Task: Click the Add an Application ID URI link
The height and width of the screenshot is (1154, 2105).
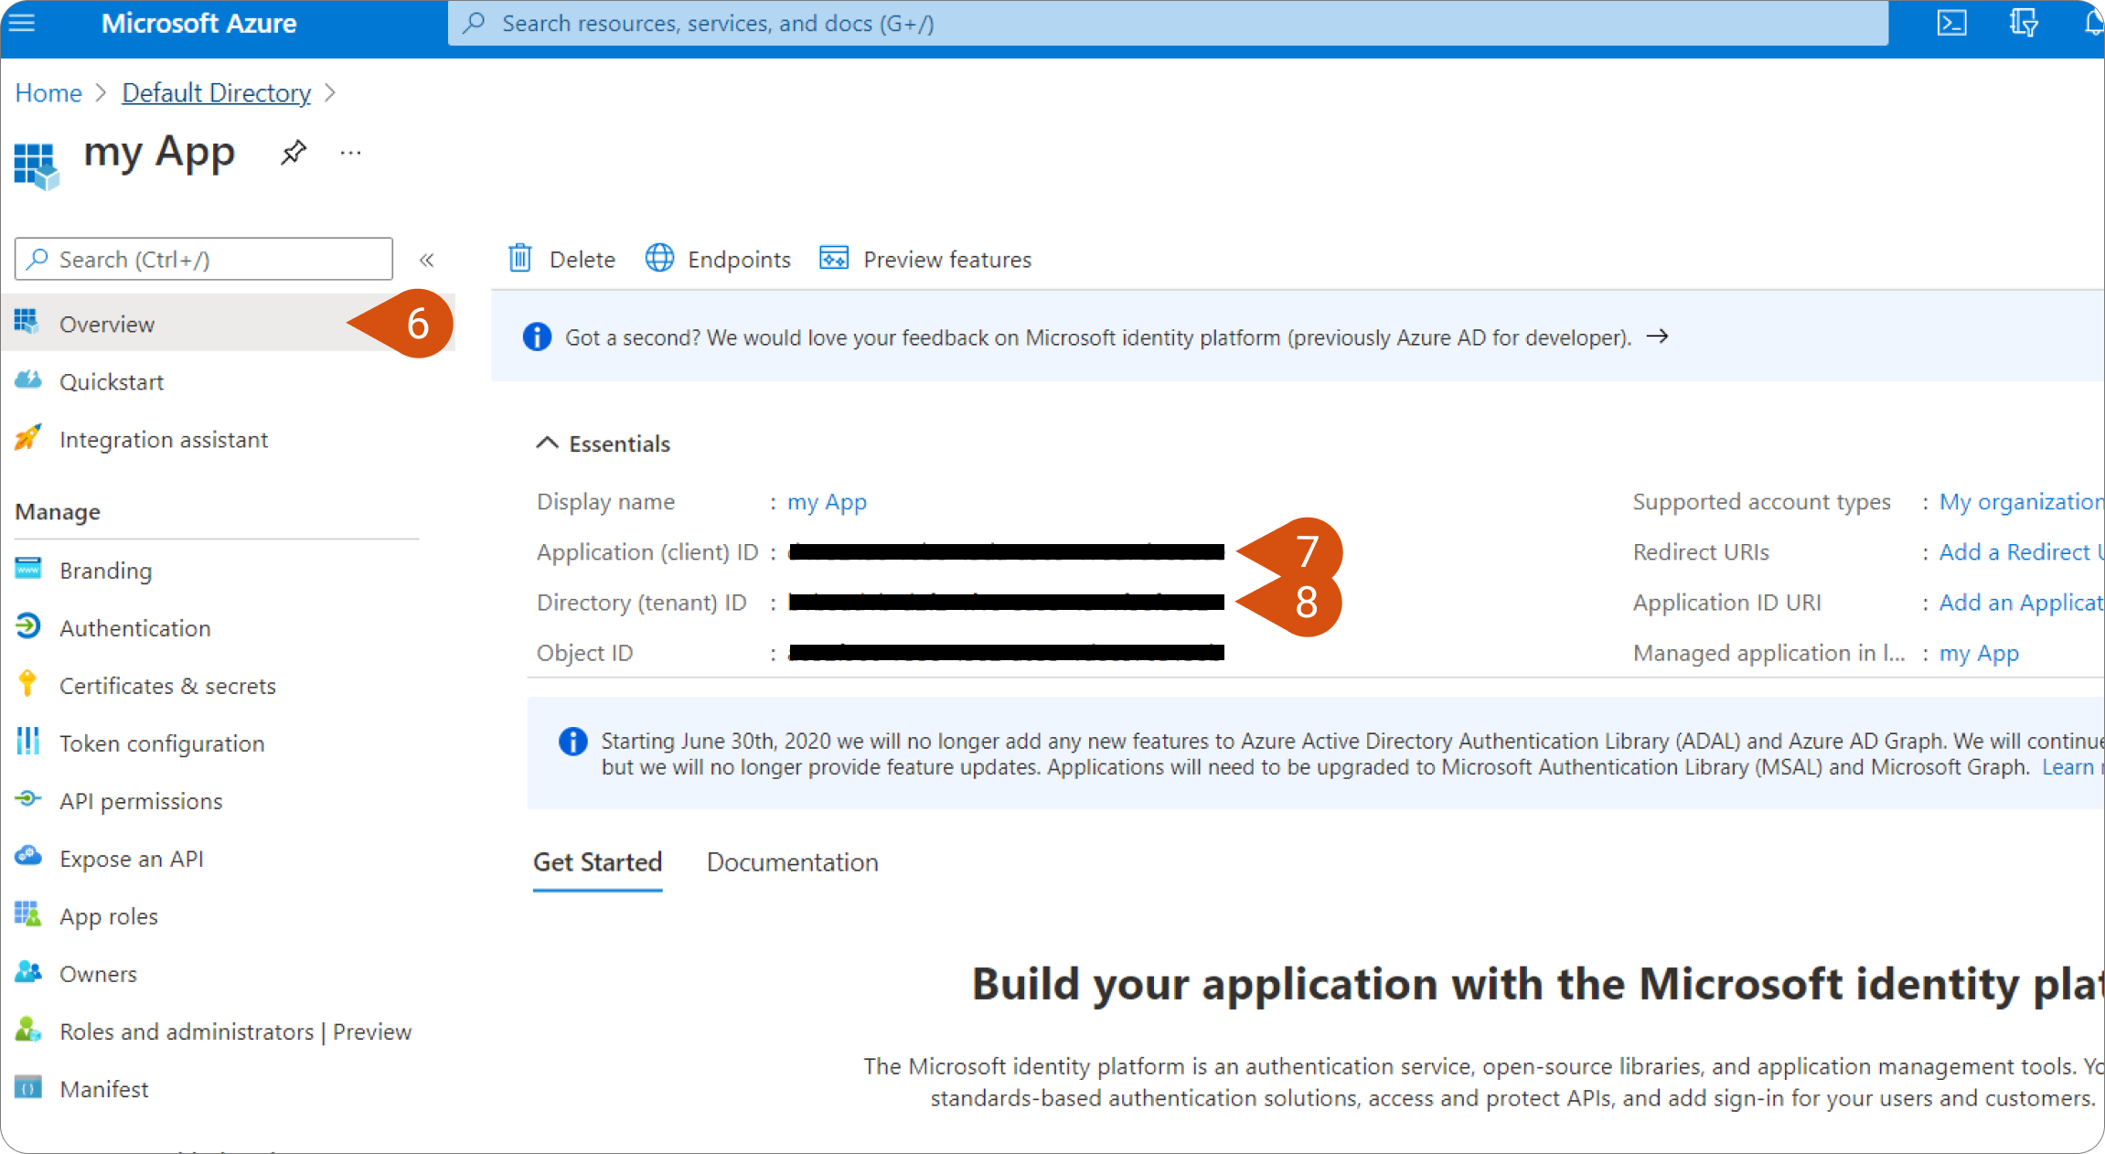Action: pos(2022,603)
